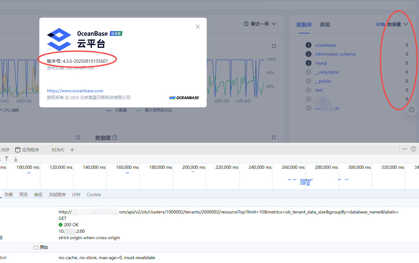Click the import HAR upload arrow icon

click(6, 159)
